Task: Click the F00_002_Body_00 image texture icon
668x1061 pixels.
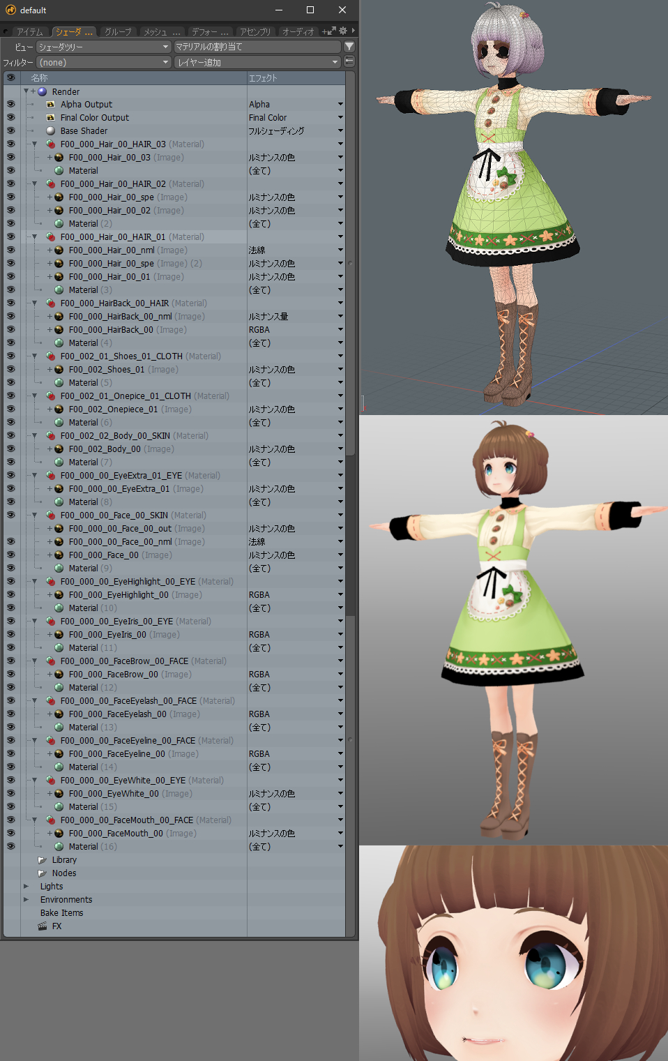Action: [x=59, y=449]
